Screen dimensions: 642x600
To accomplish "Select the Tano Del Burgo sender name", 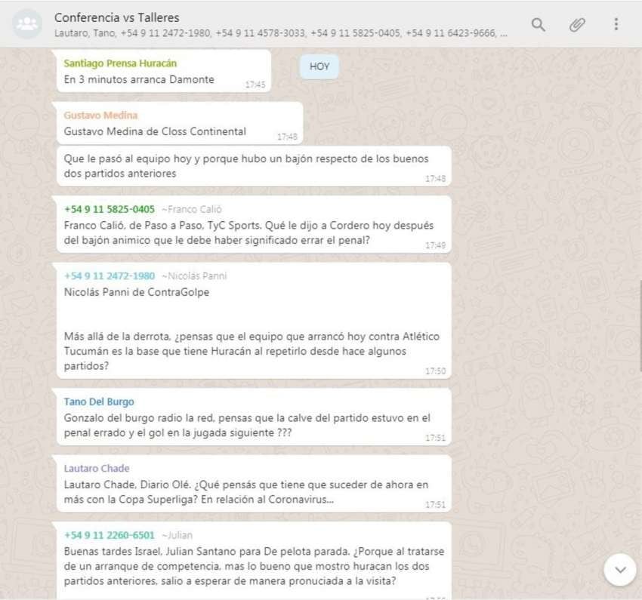I will click(x=99, y=402).
